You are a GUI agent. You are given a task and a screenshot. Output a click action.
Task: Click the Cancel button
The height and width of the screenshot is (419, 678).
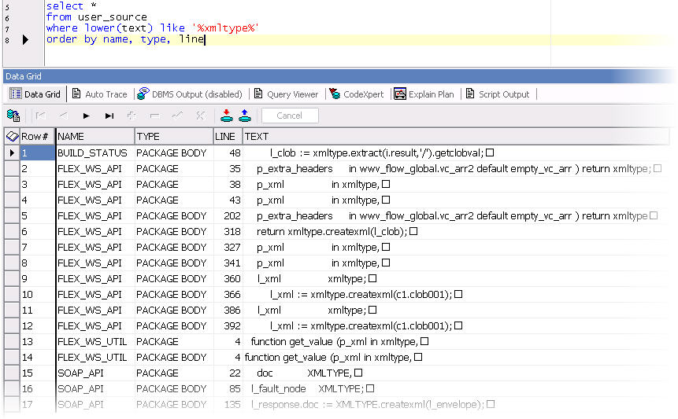pyautogui.click(x=290, y=116)
